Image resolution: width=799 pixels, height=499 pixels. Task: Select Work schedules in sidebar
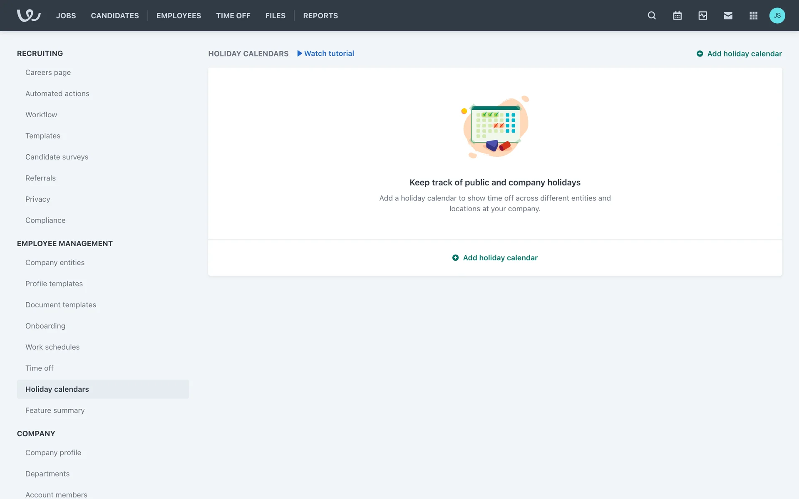click(52, 347)
